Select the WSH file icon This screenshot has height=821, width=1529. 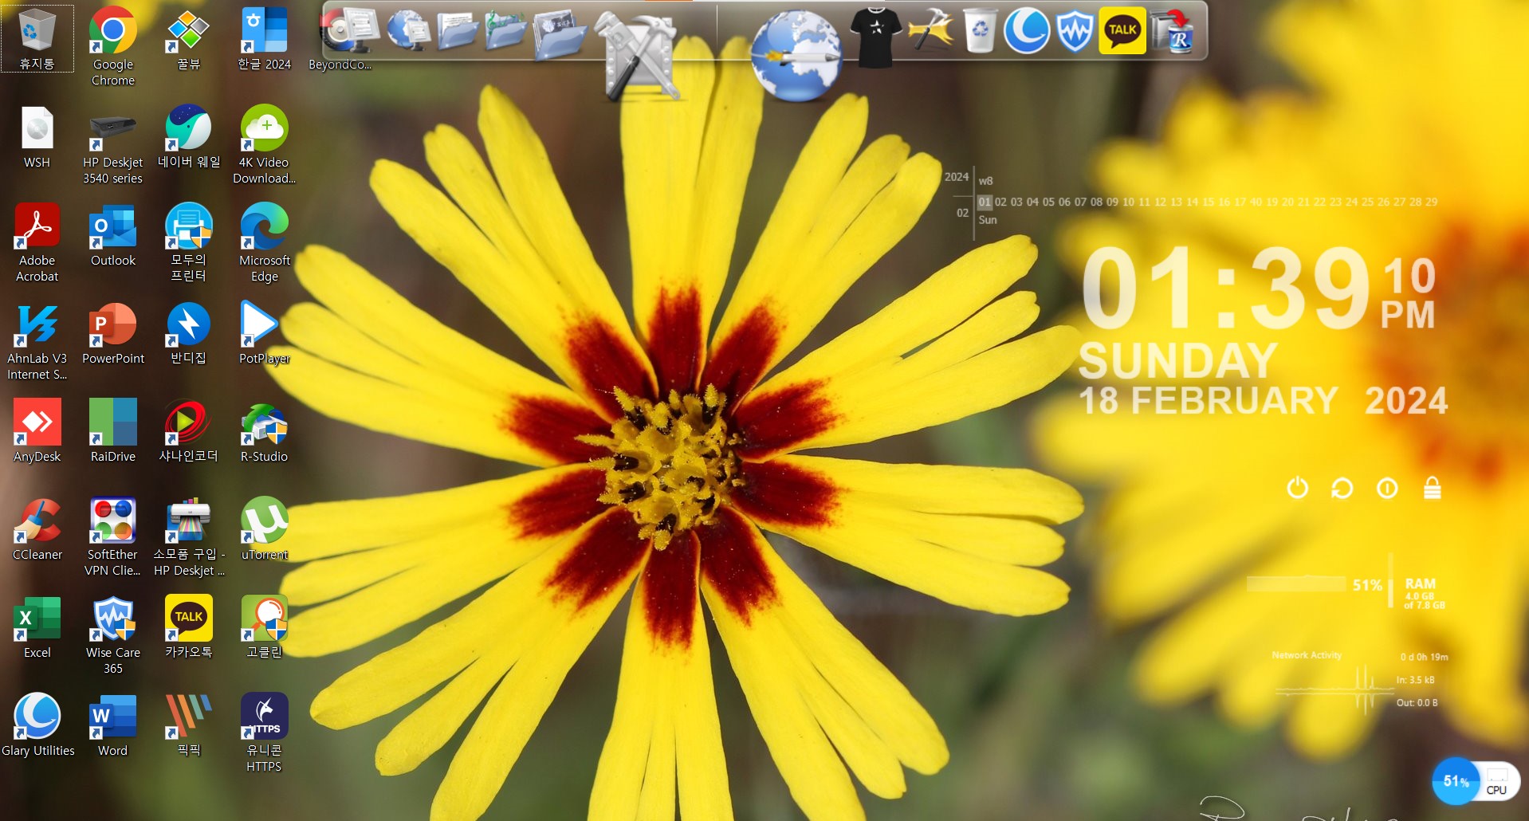37,137
